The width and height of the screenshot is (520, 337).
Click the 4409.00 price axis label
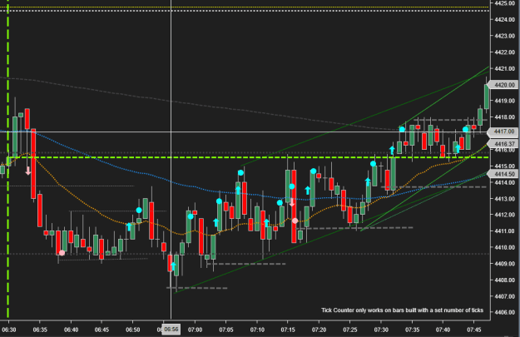[x=505, y=264]
